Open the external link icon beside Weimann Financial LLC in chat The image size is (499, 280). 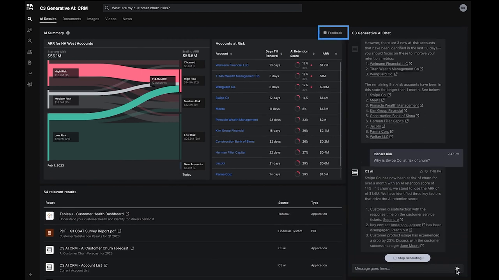tap(411, 64)
